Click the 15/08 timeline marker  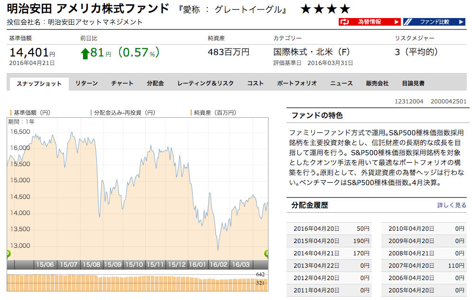[91, 265]
